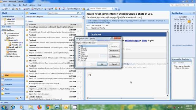Image resolution: width=196 pixels, height=110 pixels.
Task: Click in the Search Inbox field
Action: pyautogui.click(x=62, y=13)
